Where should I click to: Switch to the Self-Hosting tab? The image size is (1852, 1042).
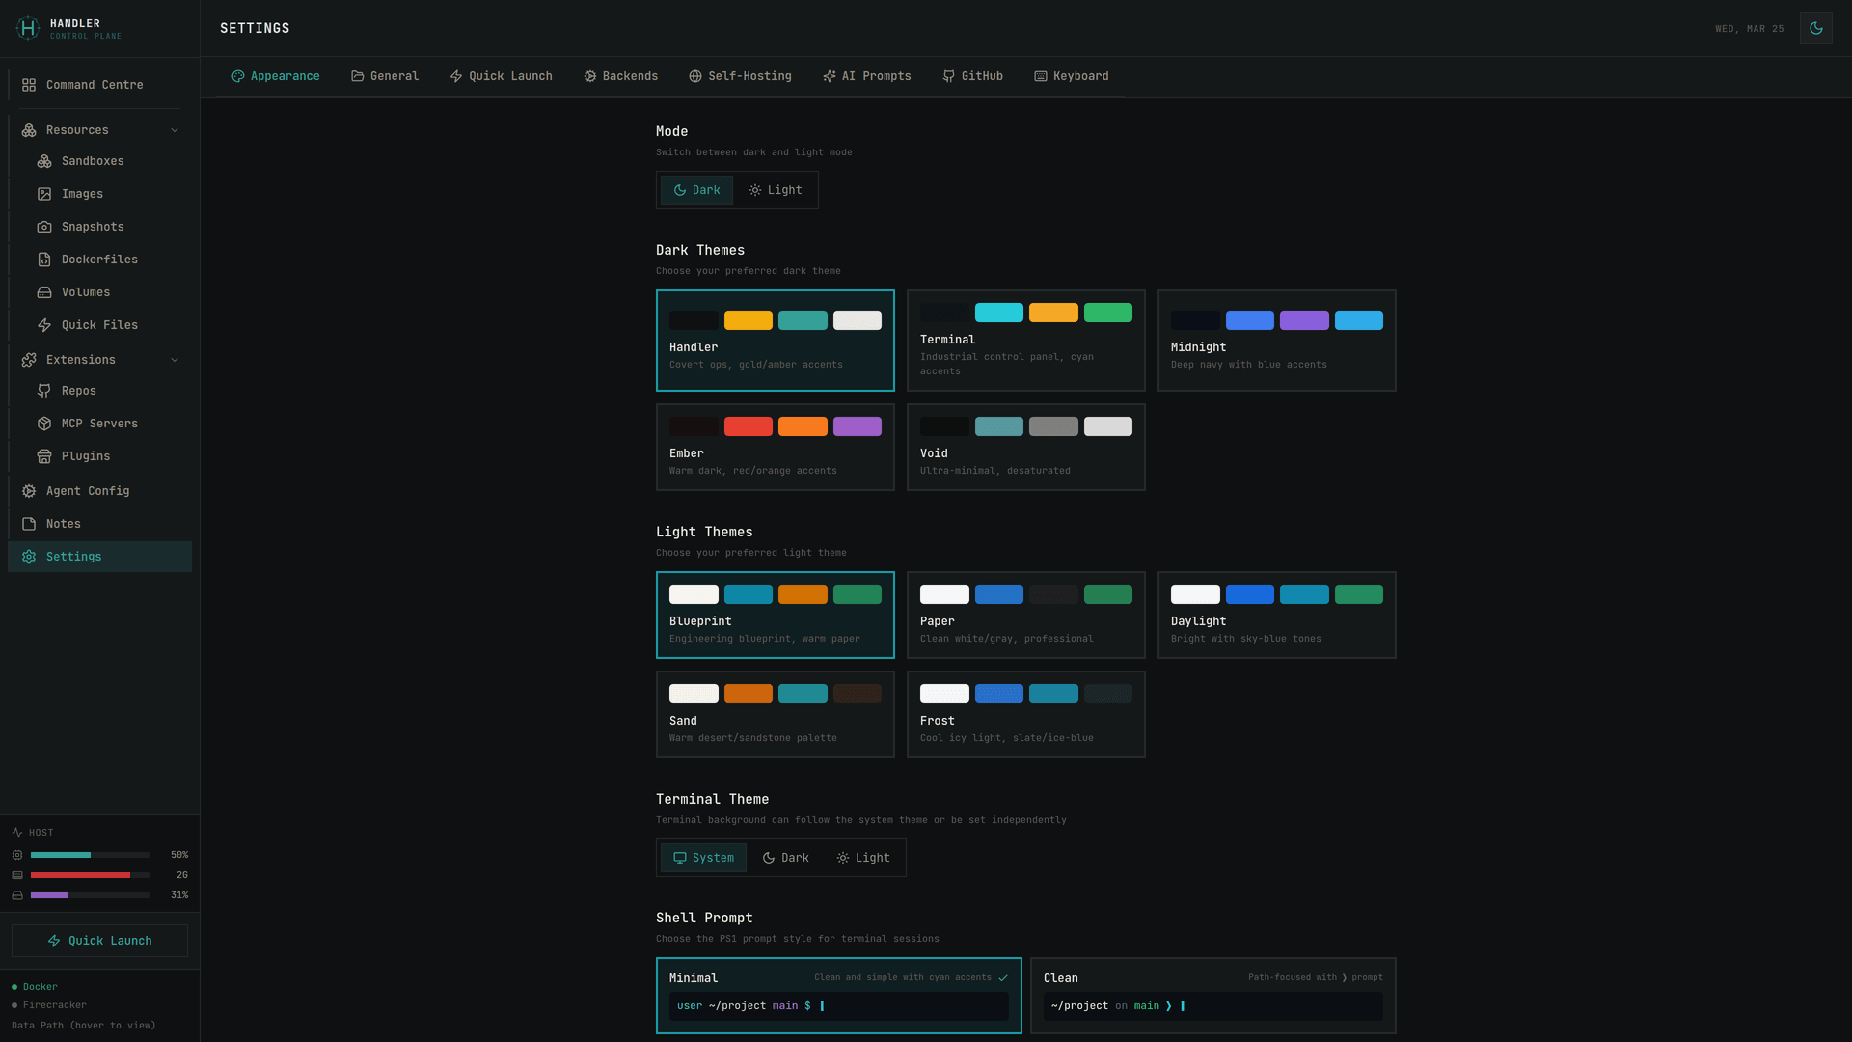(x=740, y=75)
